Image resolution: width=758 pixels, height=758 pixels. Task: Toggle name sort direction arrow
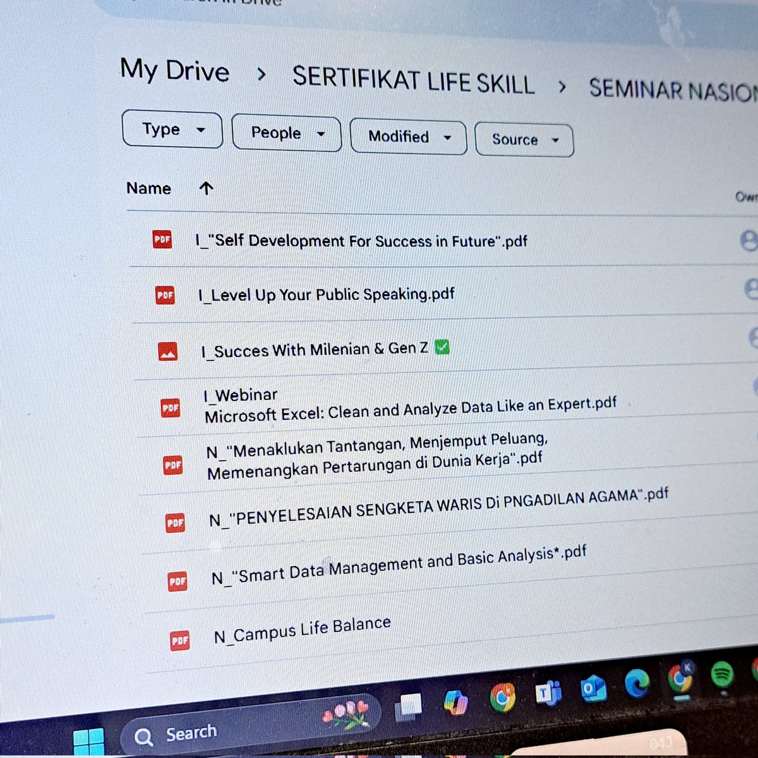click(x=206, y=188)
